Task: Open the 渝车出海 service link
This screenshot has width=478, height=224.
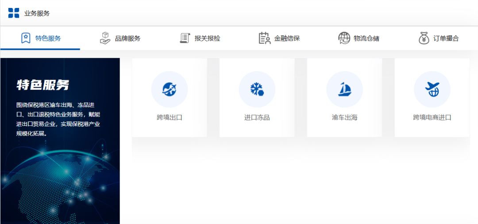Action: pos(344,98)
